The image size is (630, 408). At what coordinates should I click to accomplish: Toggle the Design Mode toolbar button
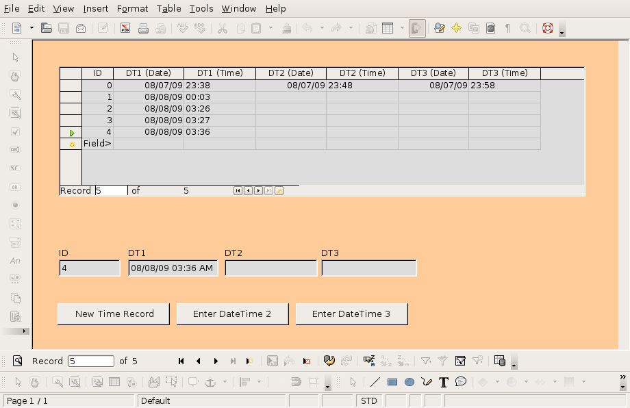[417, 28]
